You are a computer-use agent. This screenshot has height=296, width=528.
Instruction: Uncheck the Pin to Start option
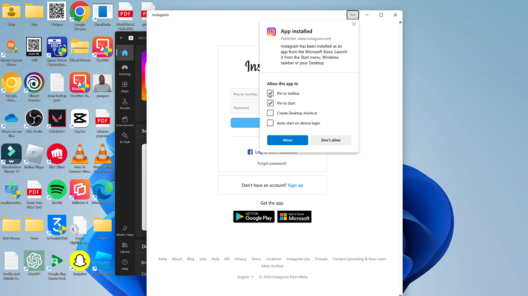pyautogui.click(x=270, y=103)
